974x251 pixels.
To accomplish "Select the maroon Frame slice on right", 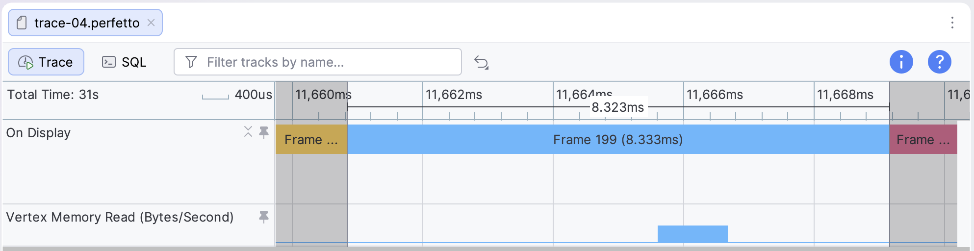I will click(923, 139).
